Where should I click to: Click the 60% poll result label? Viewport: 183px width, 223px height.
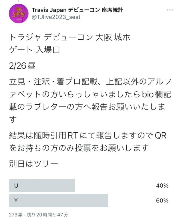[162, 200]
